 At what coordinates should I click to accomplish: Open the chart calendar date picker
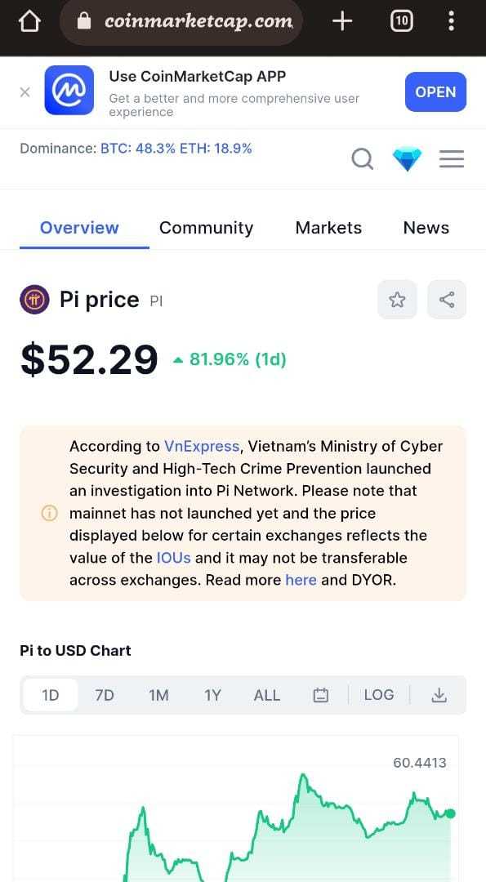tap(321, 695)
